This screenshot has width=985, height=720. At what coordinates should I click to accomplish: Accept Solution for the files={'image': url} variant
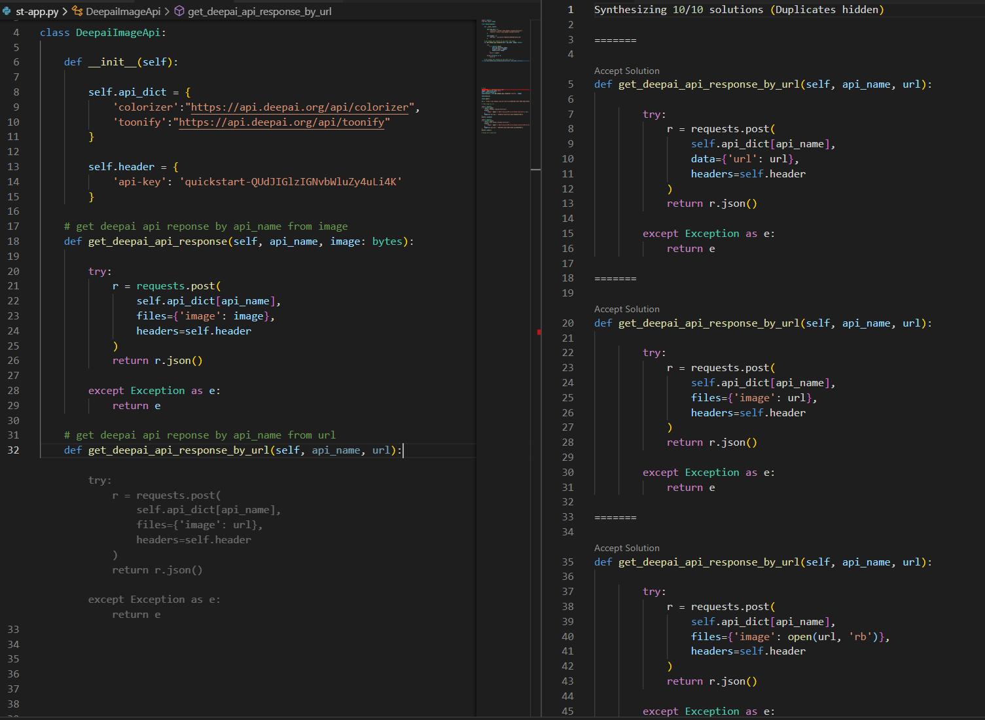pyautogui.click(x=626, y=309)
